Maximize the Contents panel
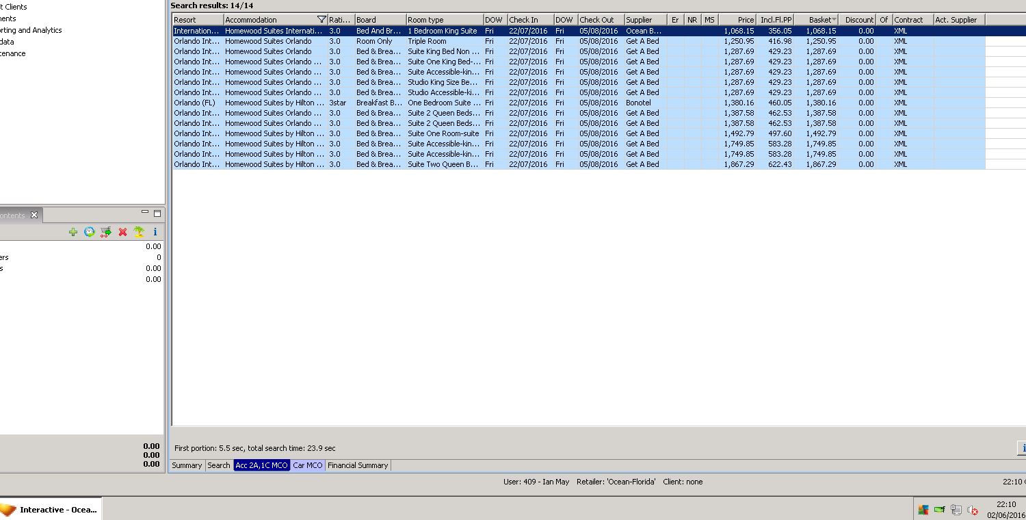This screenshot has width=1026, height=520. click(157, 213)
